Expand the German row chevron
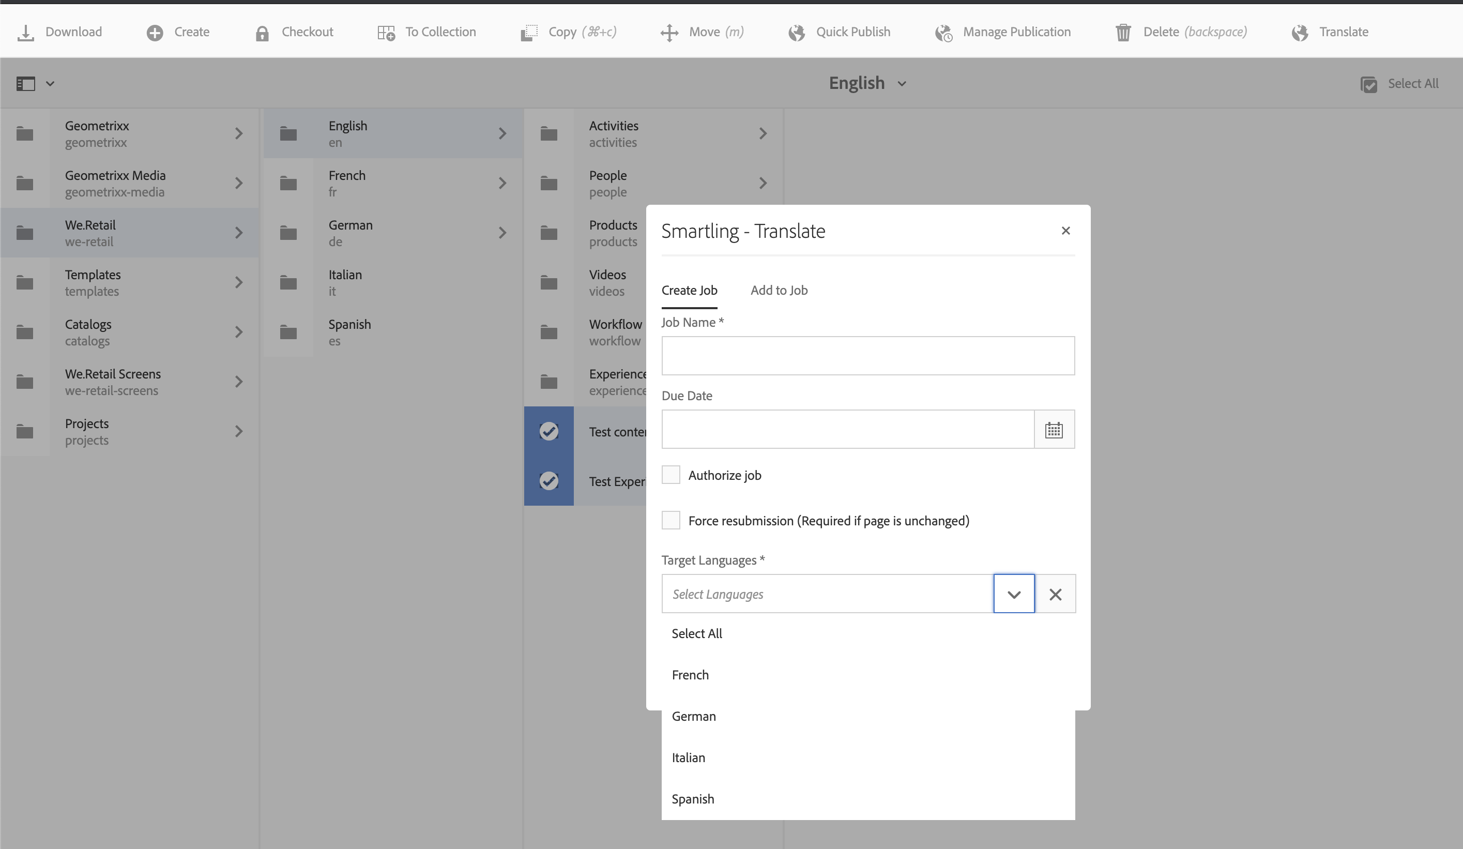The image size is (1463, 849). click(x=502, y=233)
